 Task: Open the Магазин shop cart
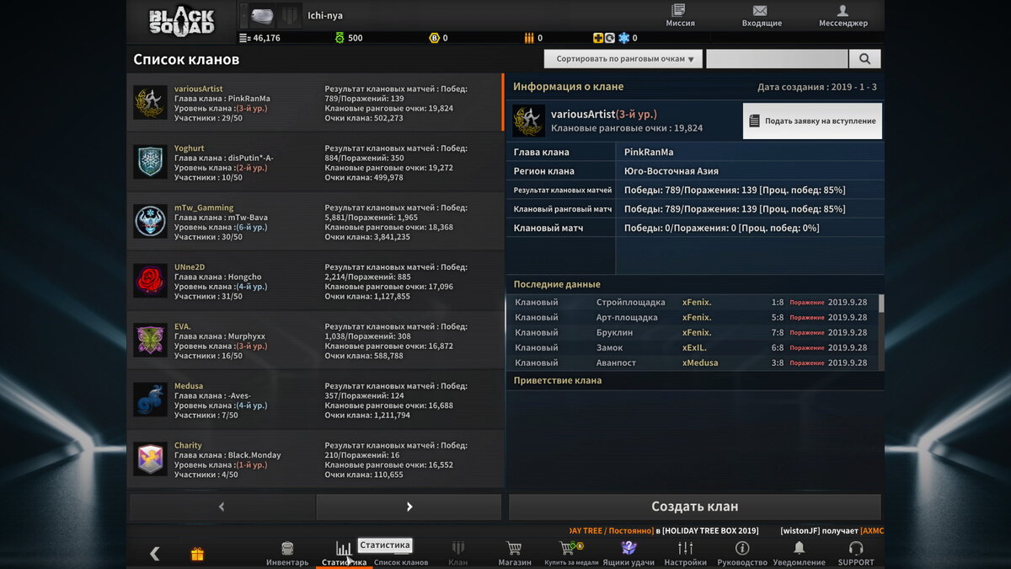tap(515, 554)
